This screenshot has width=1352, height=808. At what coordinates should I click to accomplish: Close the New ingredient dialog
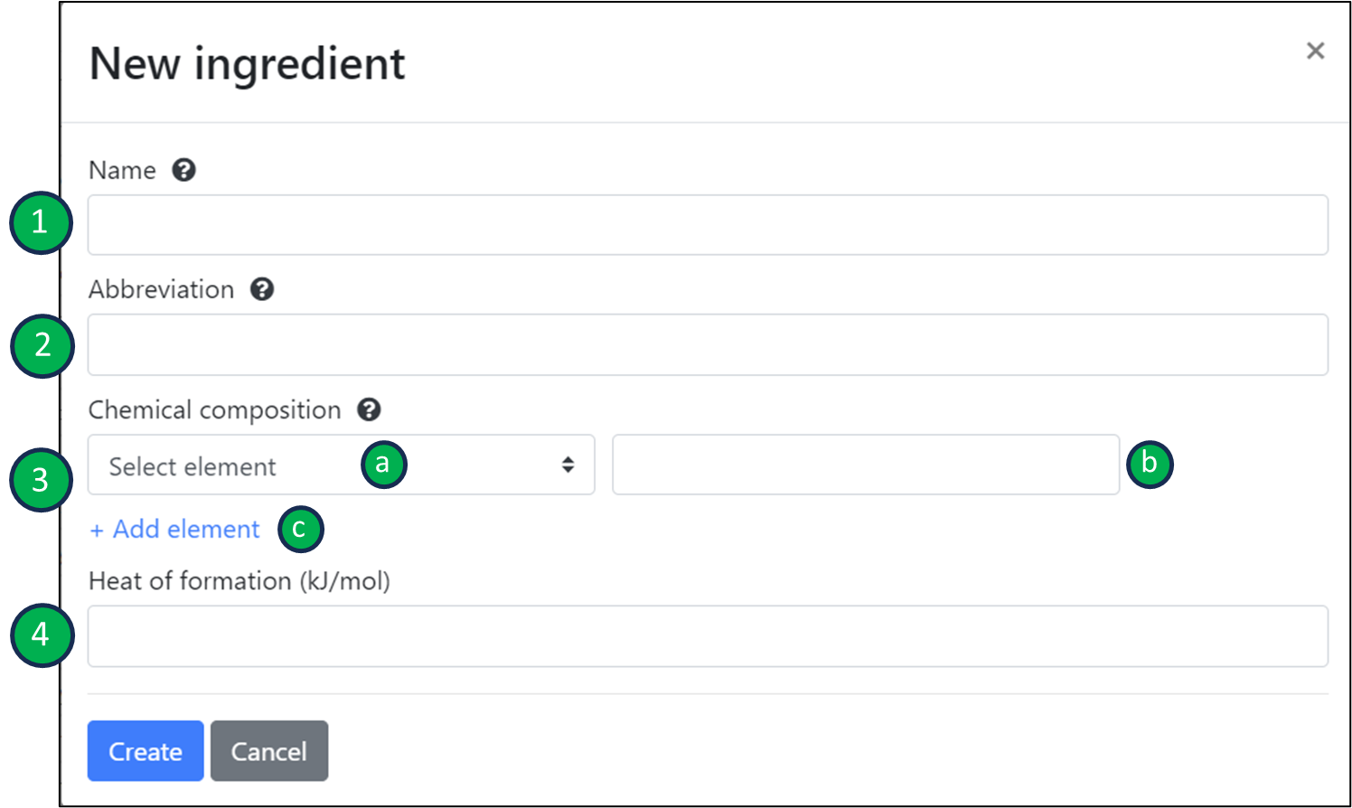[x=1315, y=51]
